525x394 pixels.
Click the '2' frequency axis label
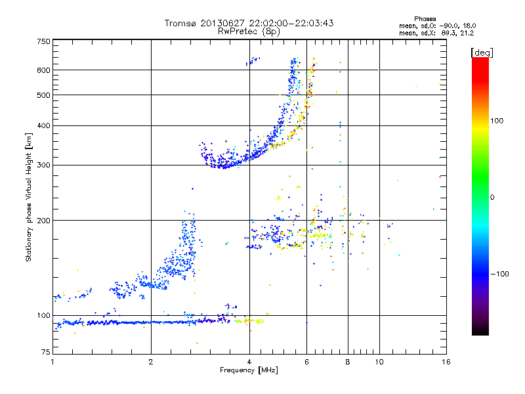point(151,362)
